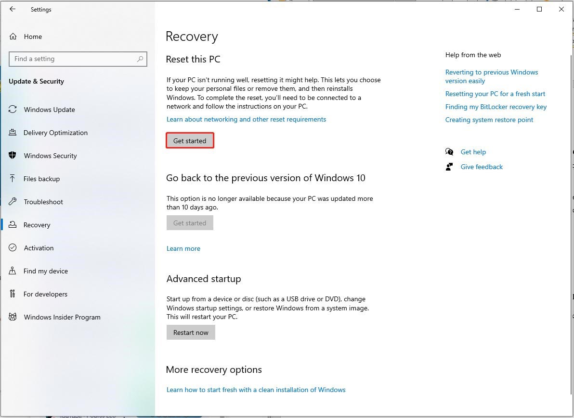The image size is (574, 418).
Task: Click the Restart now button
Action: (x=191, y=332)
